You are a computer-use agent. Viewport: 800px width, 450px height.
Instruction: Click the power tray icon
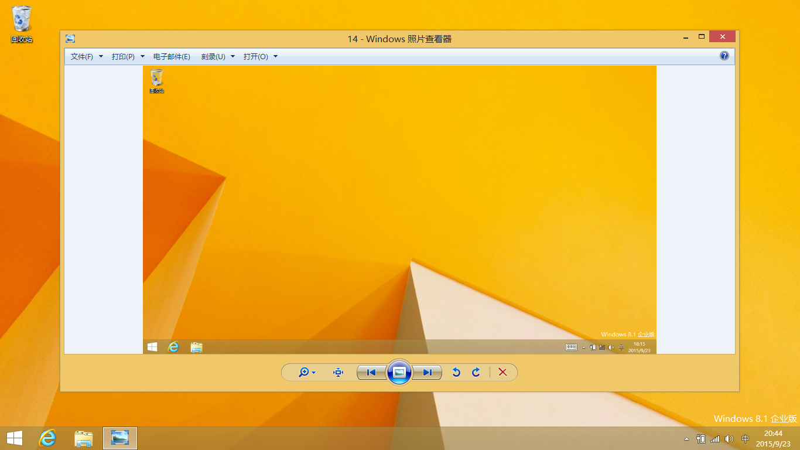coord(701,439)
